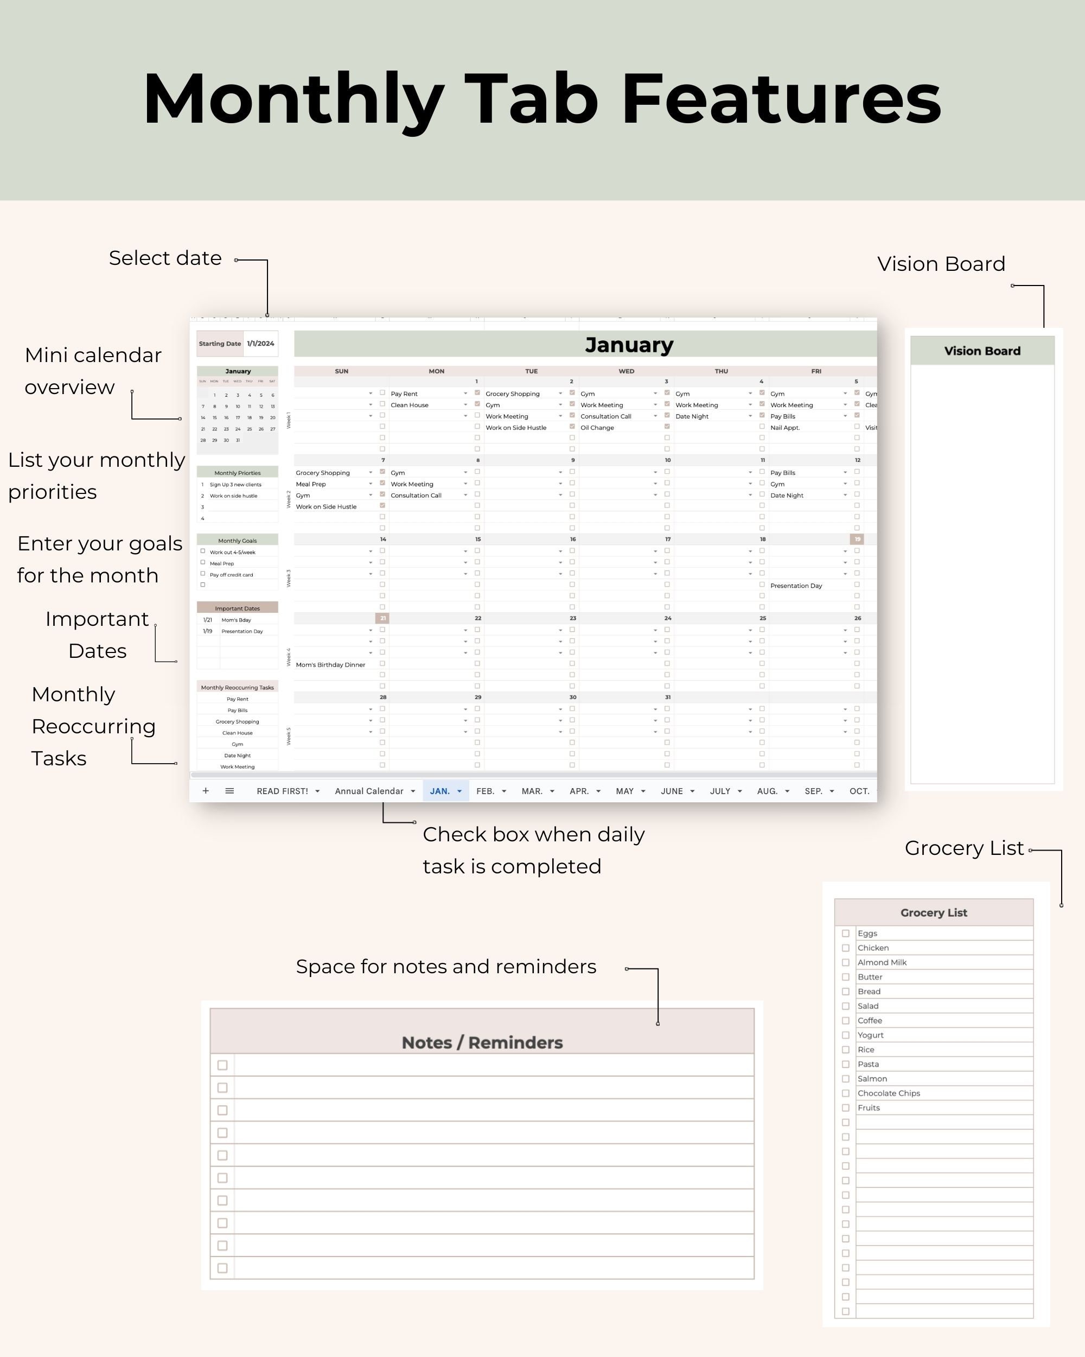1085x1357 pixels.
Task: Select the JULY sheet tab
Action: [x=720, y=791]
